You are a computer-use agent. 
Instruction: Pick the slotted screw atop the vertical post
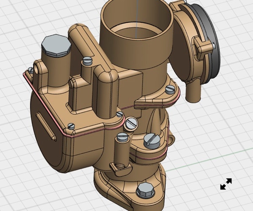(123, 136)
